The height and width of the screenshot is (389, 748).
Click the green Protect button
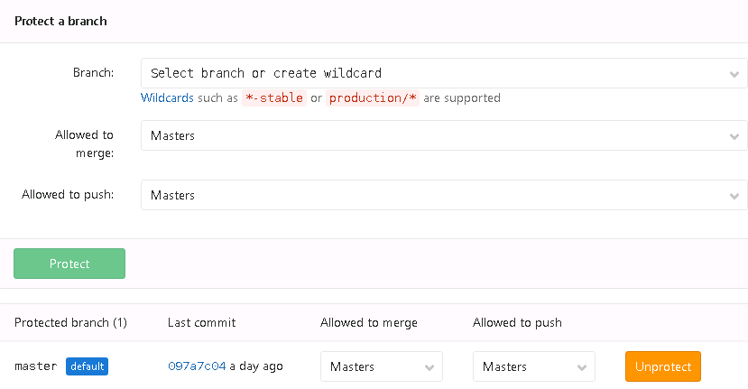pyautogui.click(x=69, y=264)
